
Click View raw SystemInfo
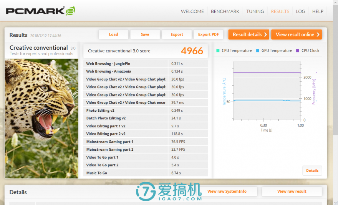click(x=227, y=191)
